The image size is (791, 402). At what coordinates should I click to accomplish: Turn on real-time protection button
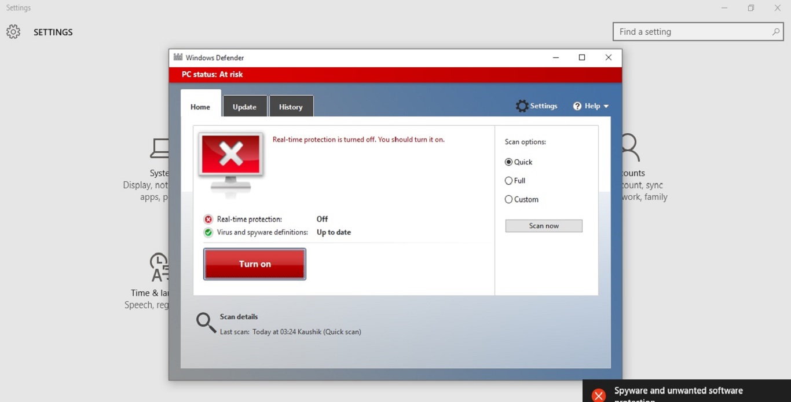[x=255, y=264]
